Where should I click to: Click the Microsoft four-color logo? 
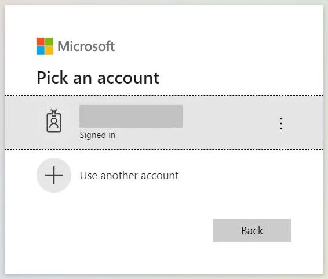tap(45, 46)
